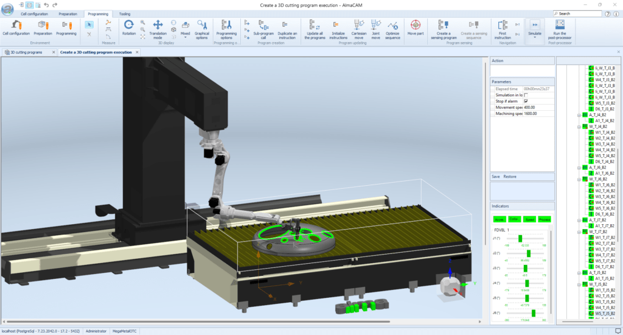Run the post-processor
Screen dimensions: 623x335
[x=560, y=27]
